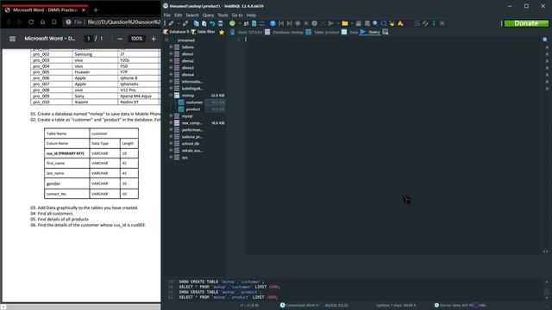Open the User manager icon
Image resolution: width=552 pixels, height=310 pixels.
tap(246, 23)
